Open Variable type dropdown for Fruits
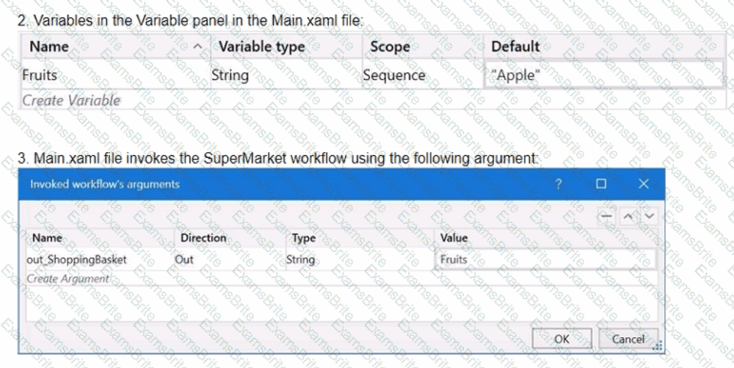734x368 pixels. (x=284, y=75)
